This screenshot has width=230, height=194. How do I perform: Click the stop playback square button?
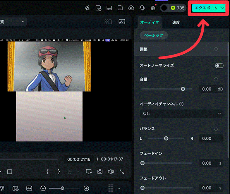pyautogui.click(x=10, y=172)
